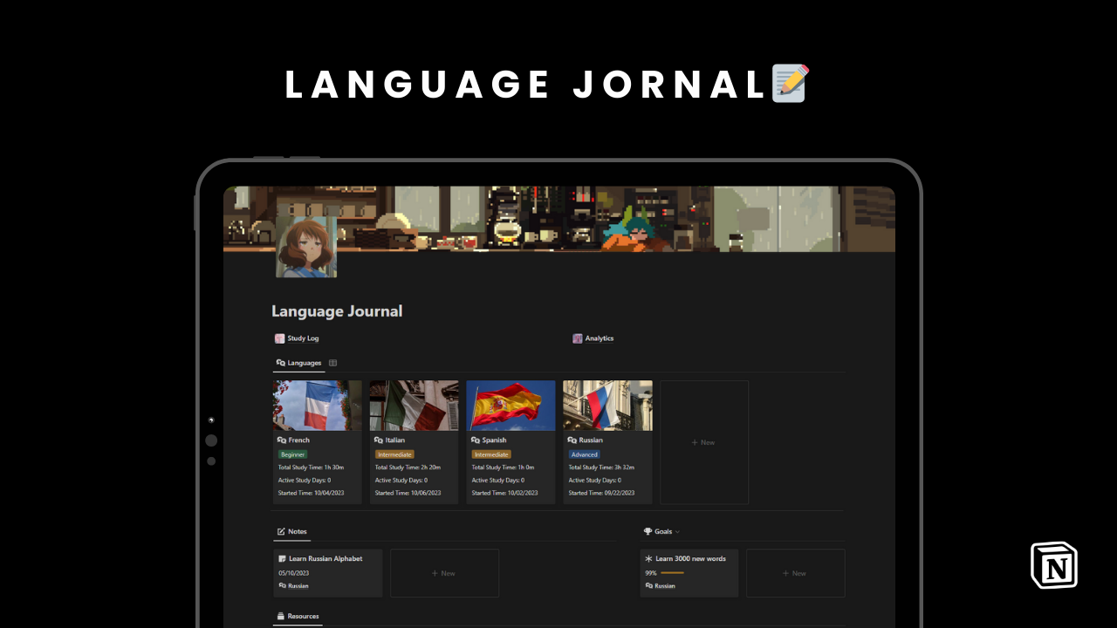1117x628 pixels.
Task: Click 'Total Study Time: 3h 32m' on Russian
Action: [x=601, y=468]
